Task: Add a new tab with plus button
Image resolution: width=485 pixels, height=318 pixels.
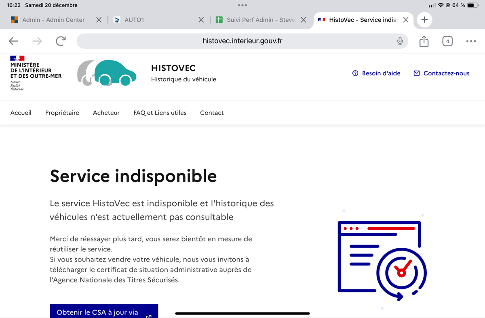Action: 424,20
